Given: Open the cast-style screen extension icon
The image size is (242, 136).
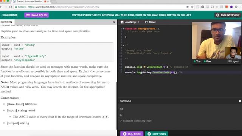Looking at the screenshot, I should coord(213,7).
